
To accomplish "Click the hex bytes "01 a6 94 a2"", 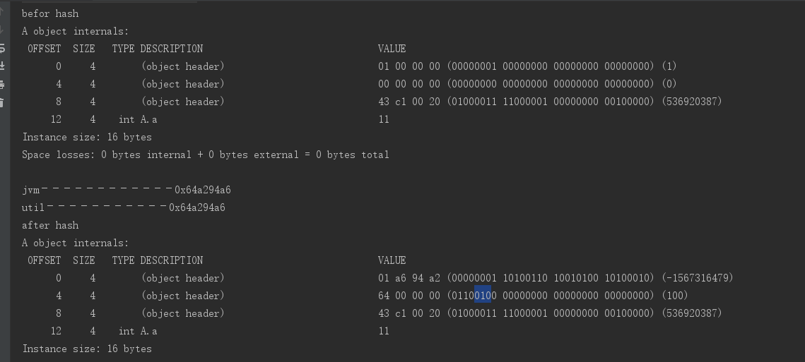I will [x=409, y=278].
